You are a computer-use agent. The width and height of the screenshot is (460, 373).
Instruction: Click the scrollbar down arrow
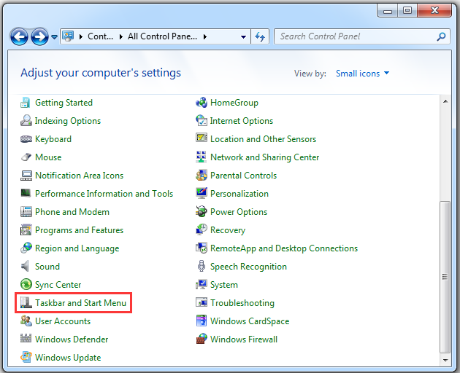[445, 361]
